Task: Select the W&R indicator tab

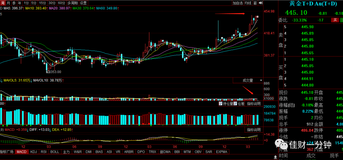Action: tap(78, 152)
